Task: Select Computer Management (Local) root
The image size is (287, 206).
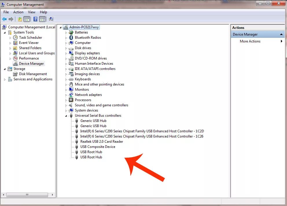Action: click(32, 27)
